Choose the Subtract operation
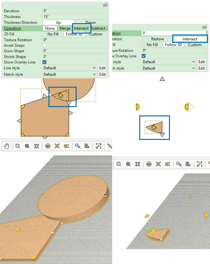 point(98,28)
